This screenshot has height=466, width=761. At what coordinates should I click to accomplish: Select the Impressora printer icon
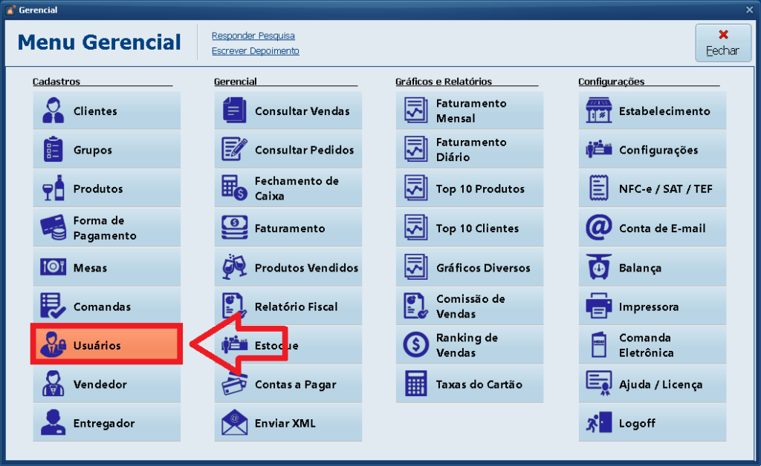[x=598, y=306]
